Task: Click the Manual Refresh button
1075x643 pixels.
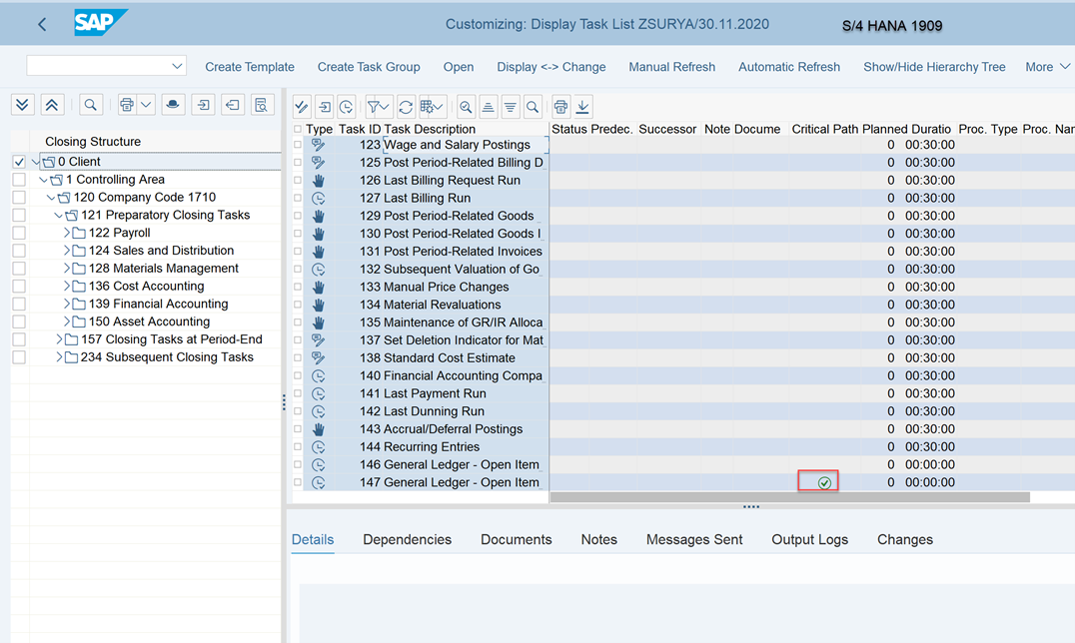Action: tap(671, 67)
